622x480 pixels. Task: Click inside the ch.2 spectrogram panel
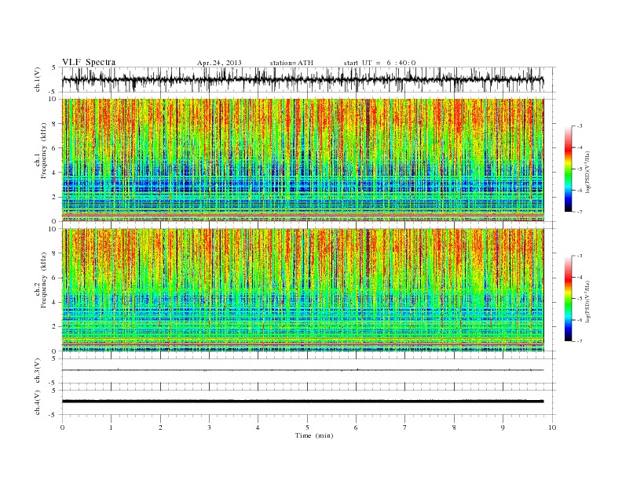click(x=302, y=290)
